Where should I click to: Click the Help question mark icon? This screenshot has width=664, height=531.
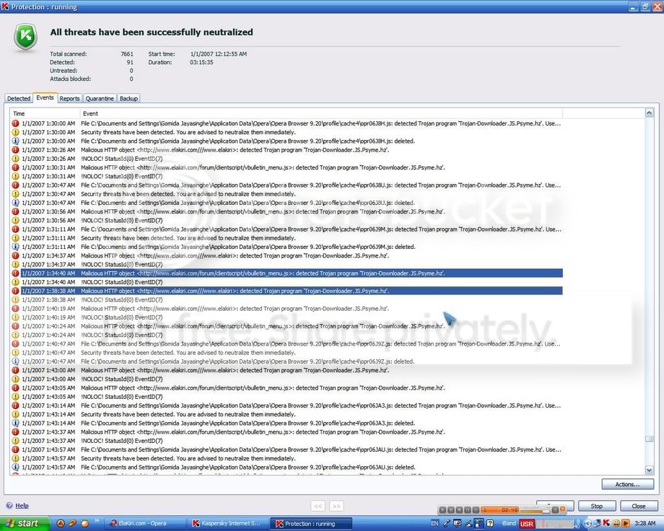tap(9, 505)
